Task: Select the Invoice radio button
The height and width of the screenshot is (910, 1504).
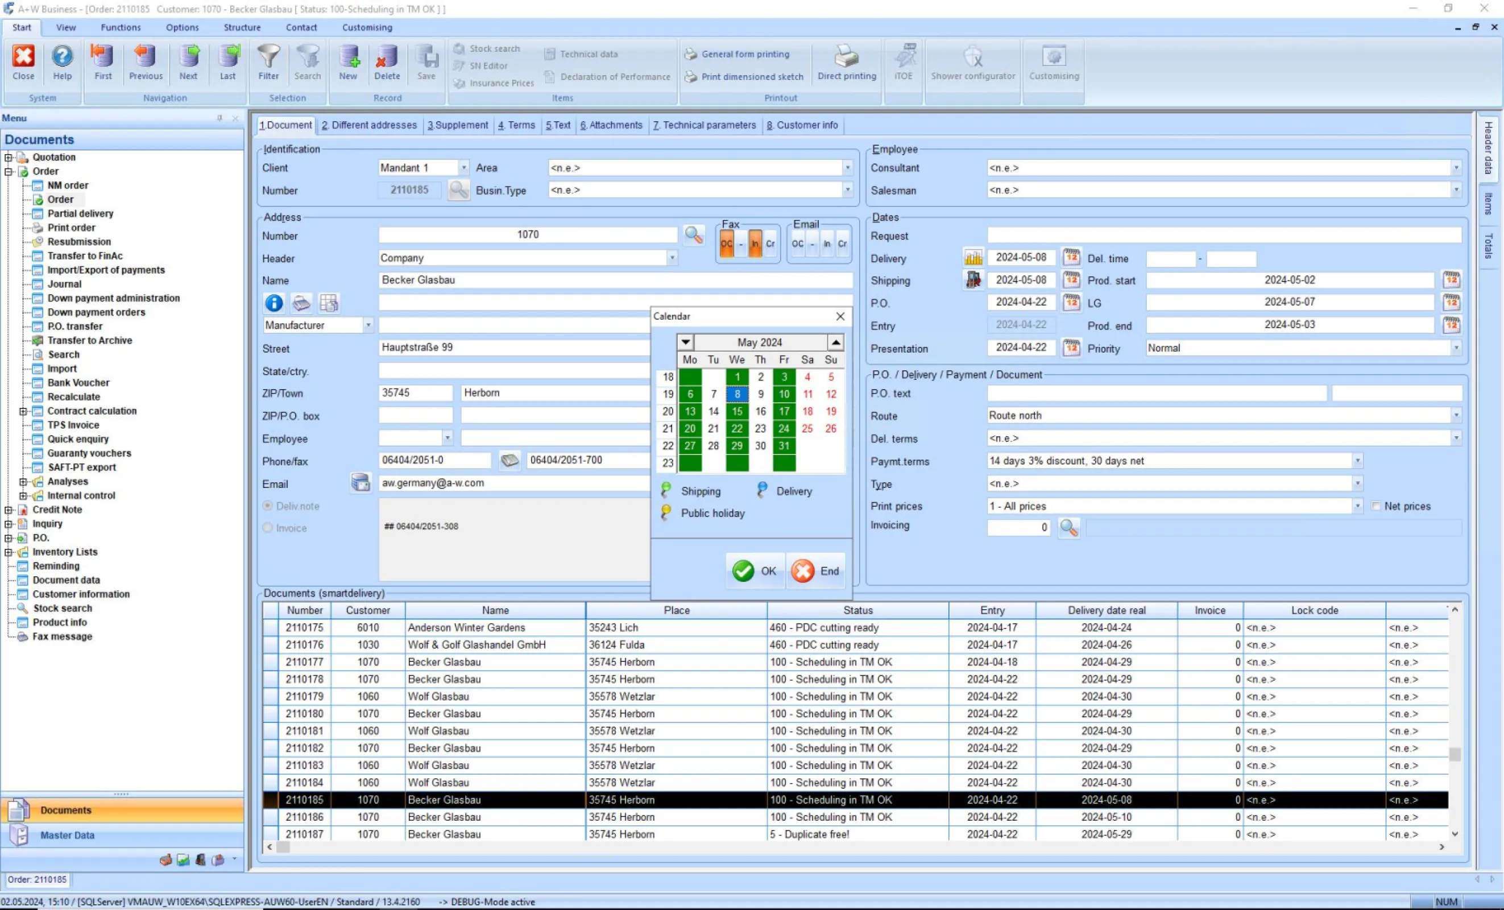Action: tap(267, 528)
